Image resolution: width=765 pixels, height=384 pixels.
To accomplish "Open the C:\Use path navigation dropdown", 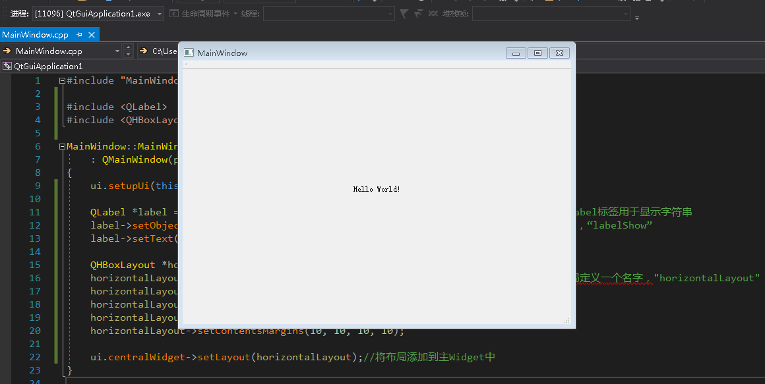I will (x=158, y=51).
